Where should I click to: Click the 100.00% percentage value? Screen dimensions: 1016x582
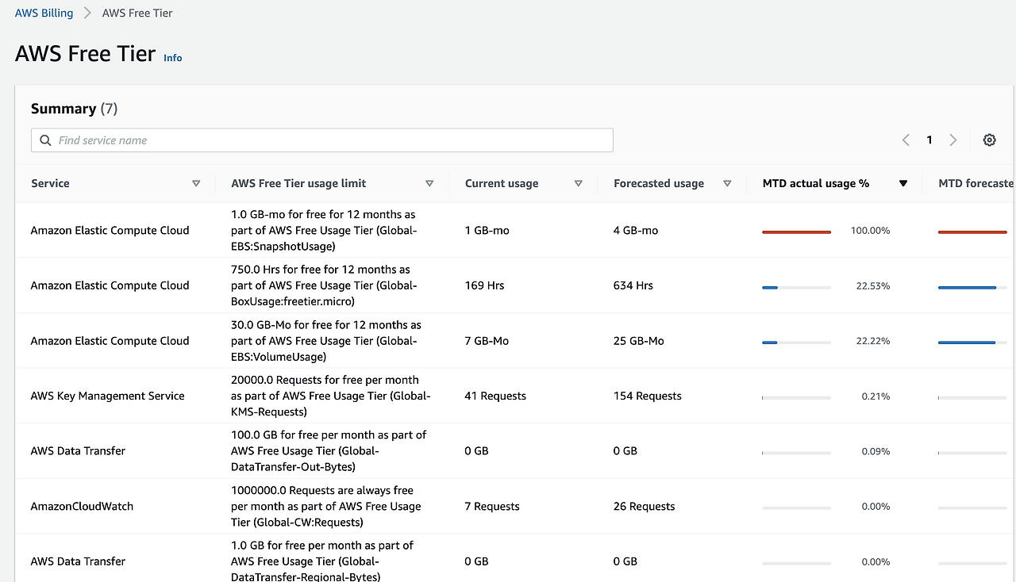tap(871, 231)
